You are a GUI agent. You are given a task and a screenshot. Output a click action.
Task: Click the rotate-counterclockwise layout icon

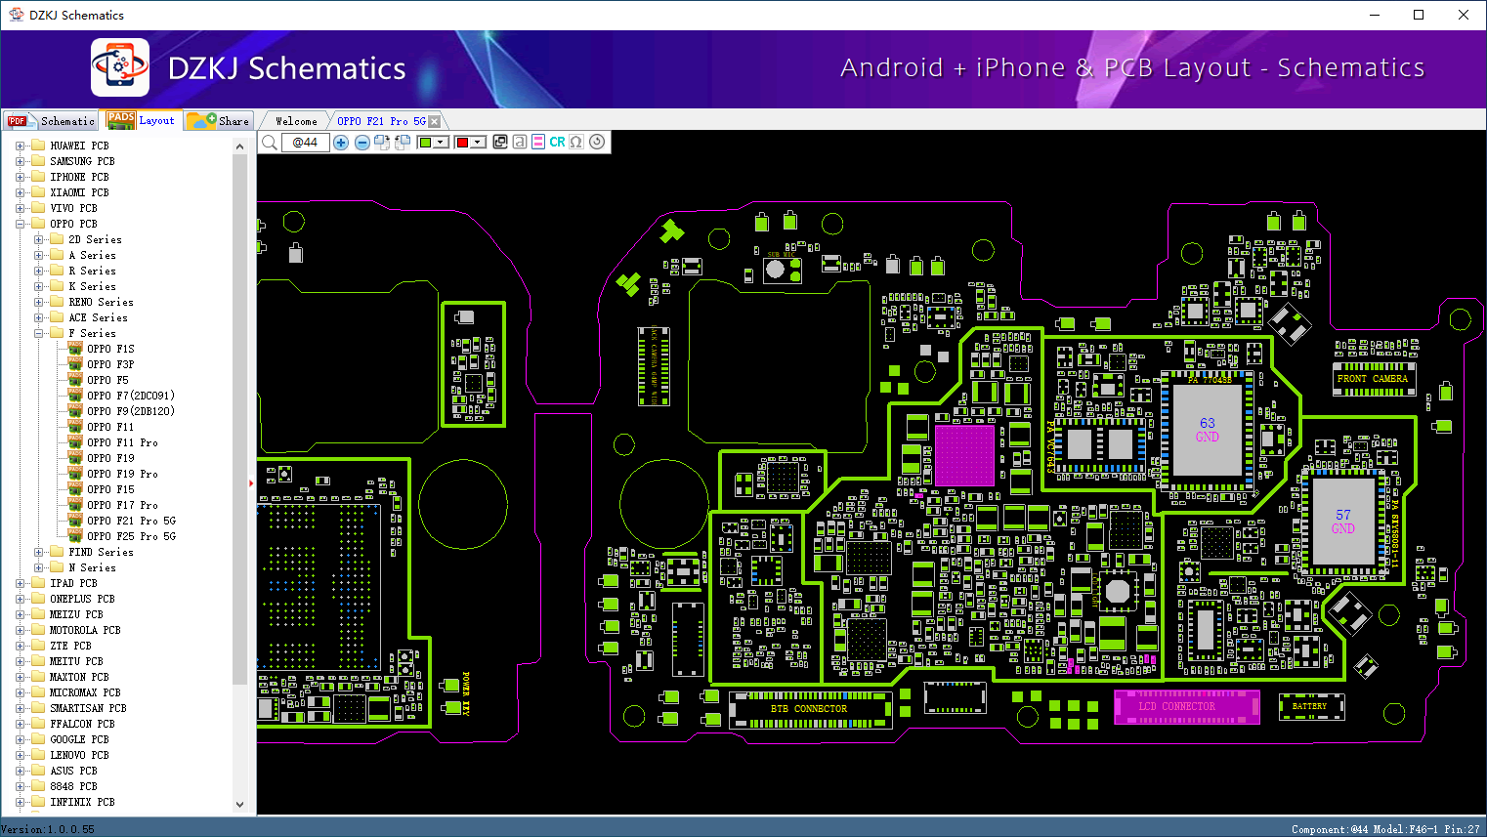(402, 143)
